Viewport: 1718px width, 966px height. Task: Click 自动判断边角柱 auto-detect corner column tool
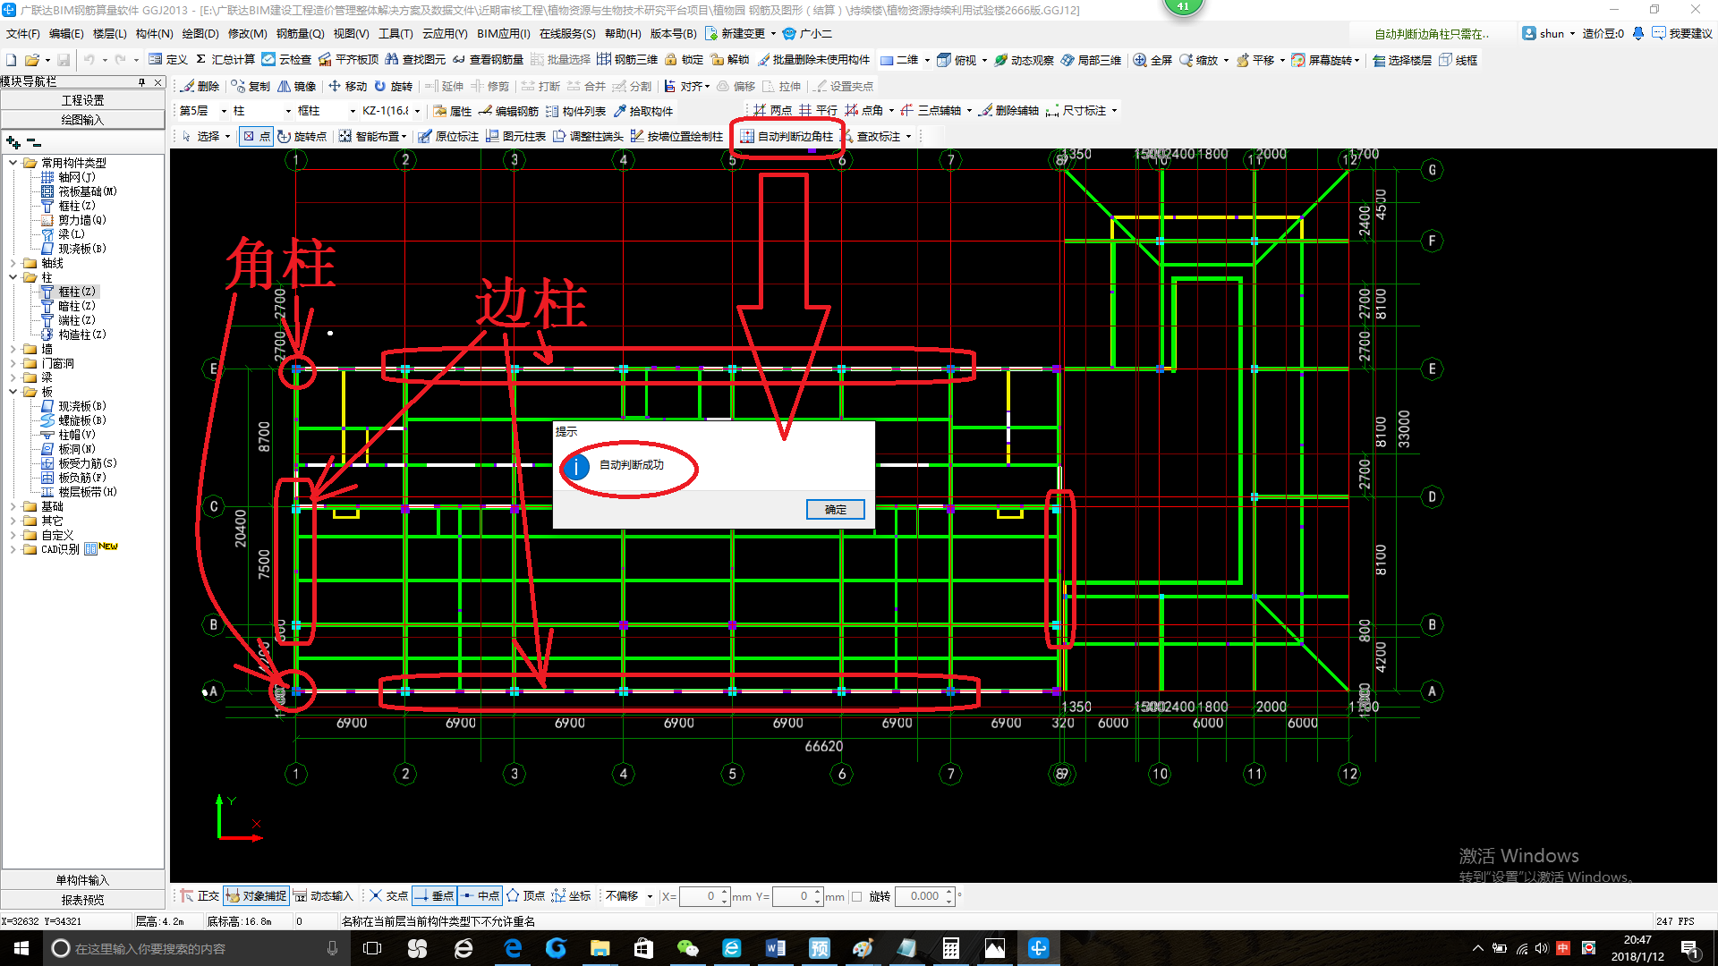(787, 136)
